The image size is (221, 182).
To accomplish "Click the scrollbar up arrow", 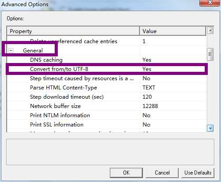I will (x=210, y=30).
